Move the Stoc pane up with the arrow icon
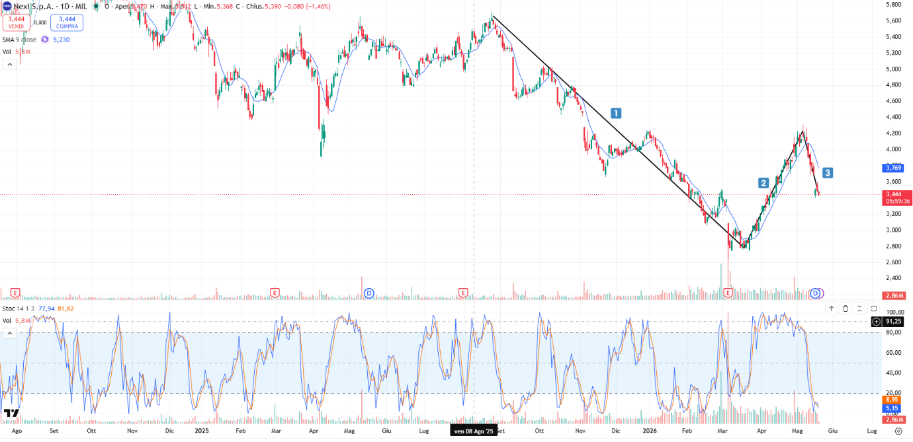 [x=831, y=309]
